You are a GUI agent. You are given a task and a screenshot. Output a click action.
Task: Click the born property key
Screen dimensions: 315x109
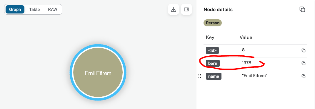[213, 63]
